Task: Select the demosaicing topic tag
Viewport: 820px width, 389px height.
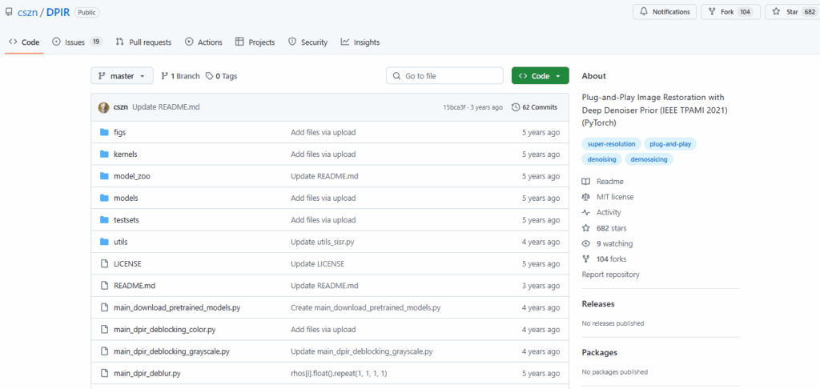Action: tap(649, 159)
